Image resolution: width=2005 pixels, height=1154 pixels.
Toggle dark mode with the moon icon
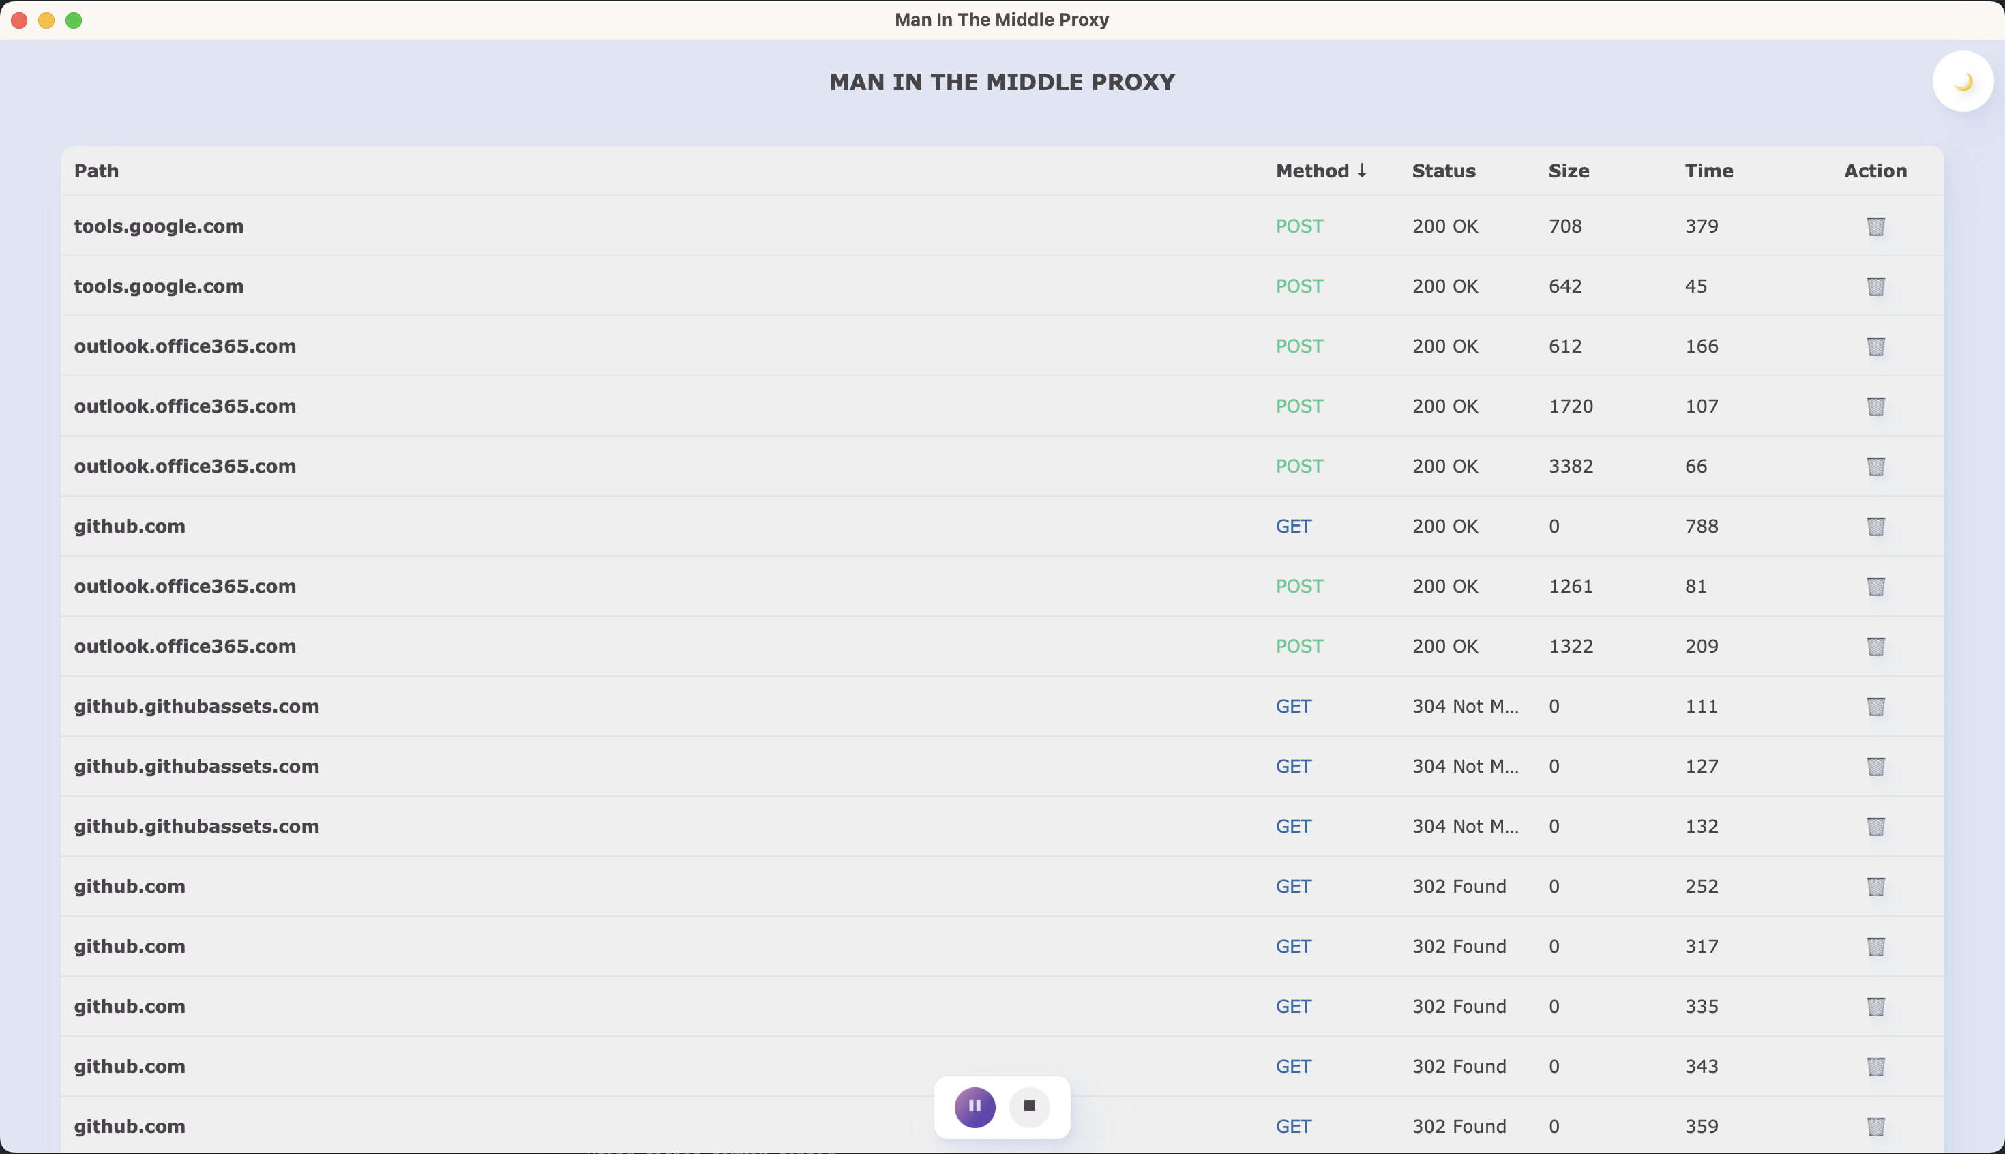[1962, 82]
